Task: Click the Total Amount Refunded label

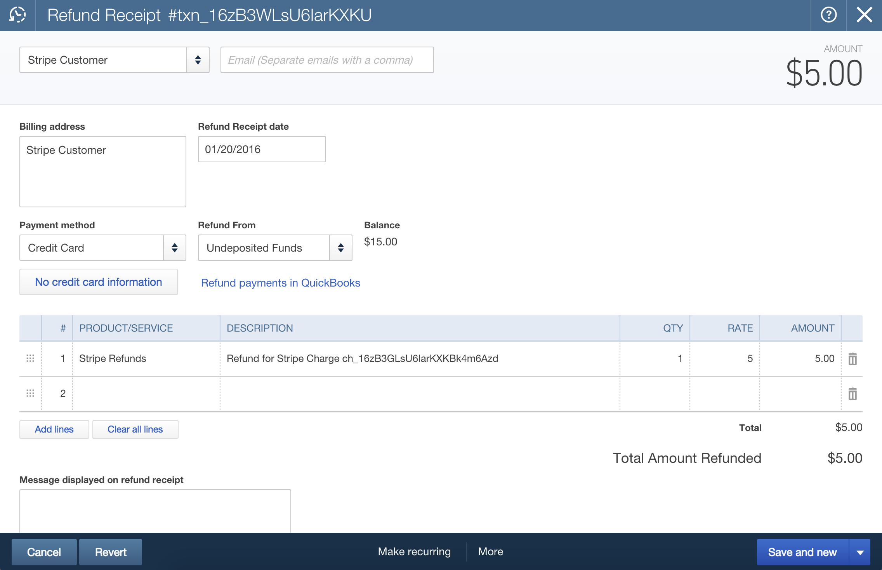Action: click(x=687, y=458)
